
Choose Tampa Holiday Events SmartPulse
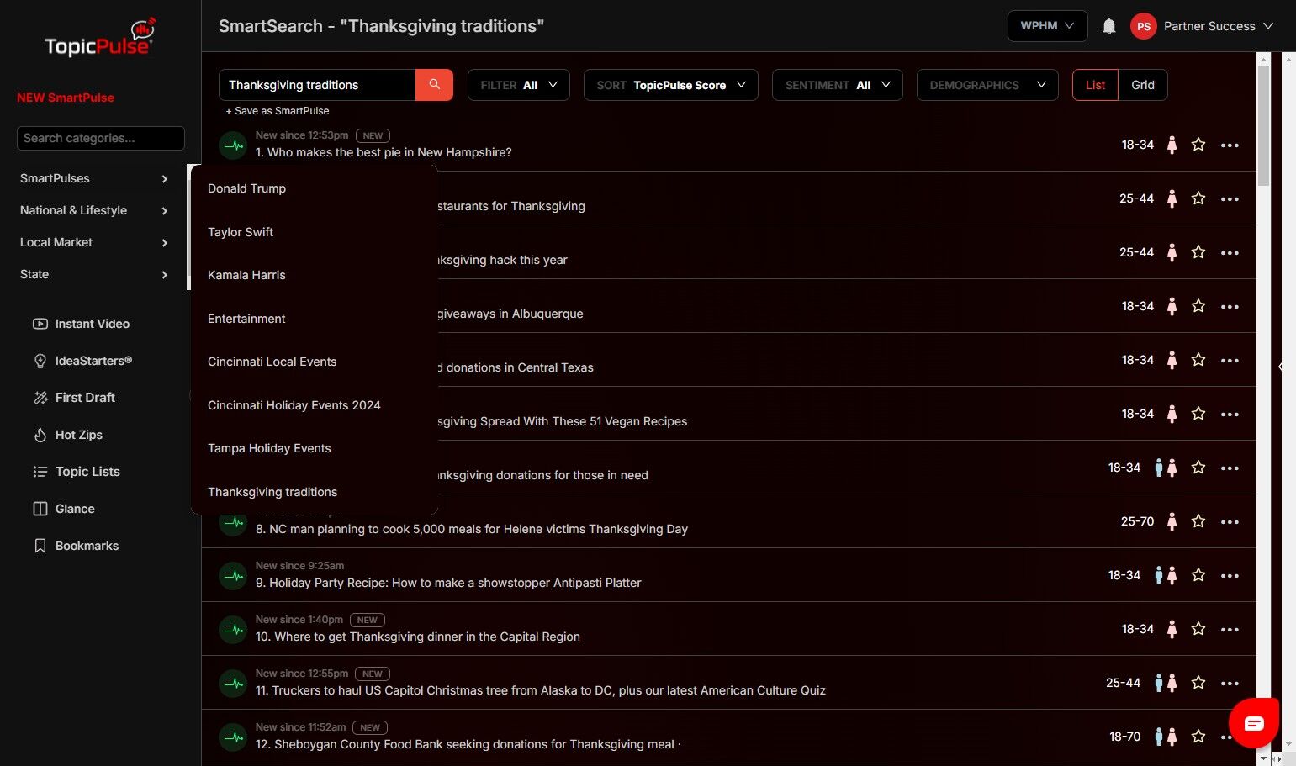click(269, 448)
